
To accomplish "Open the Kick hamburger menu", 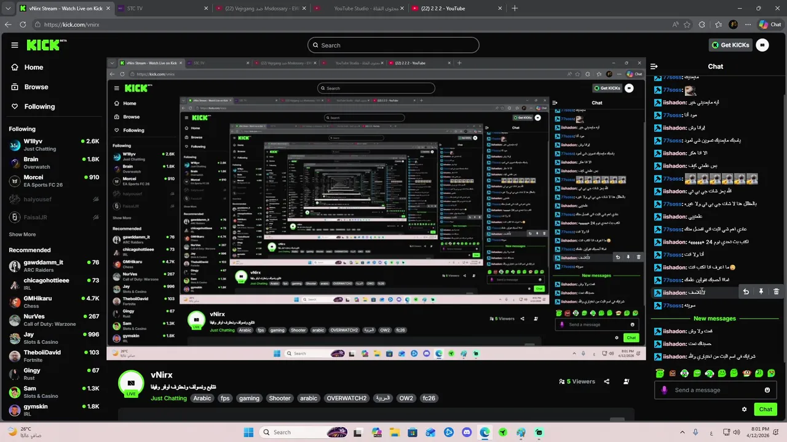I will (x=15, y=45).
